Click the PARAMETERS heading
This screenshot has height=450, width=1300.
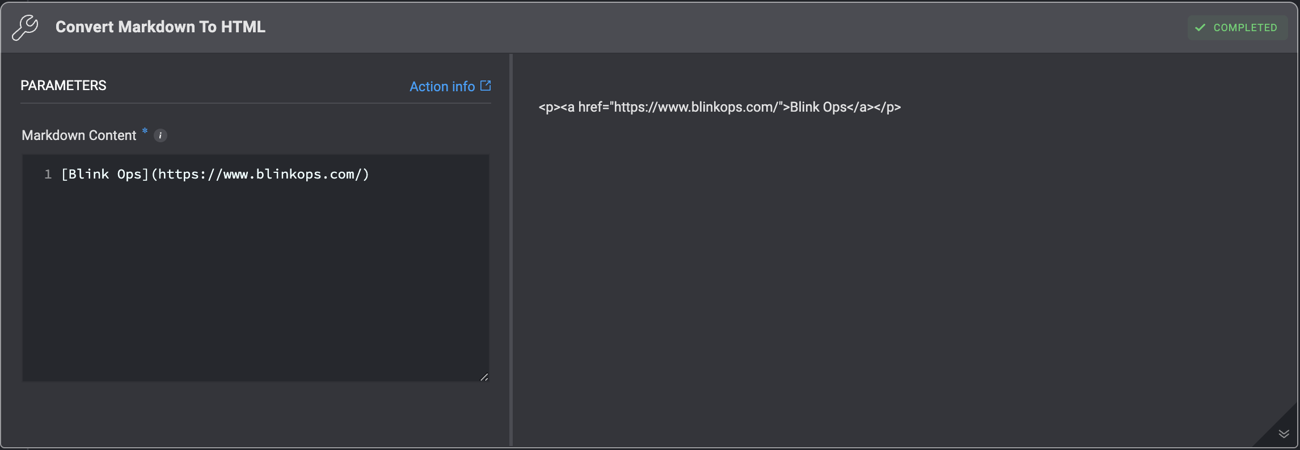click(x=64, y=86)
